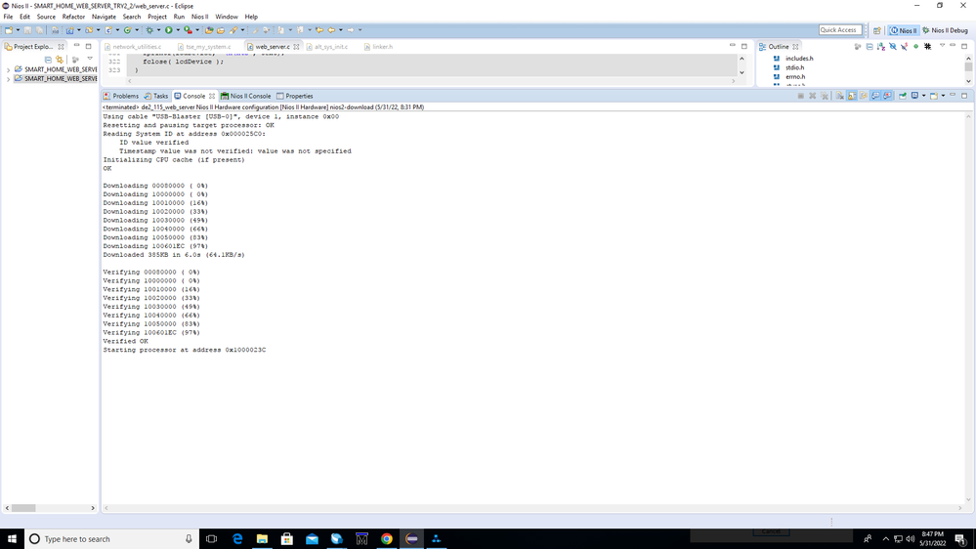
Task: Open Display Selected Console dropdown arrow
Action: [x=923, y=96]
